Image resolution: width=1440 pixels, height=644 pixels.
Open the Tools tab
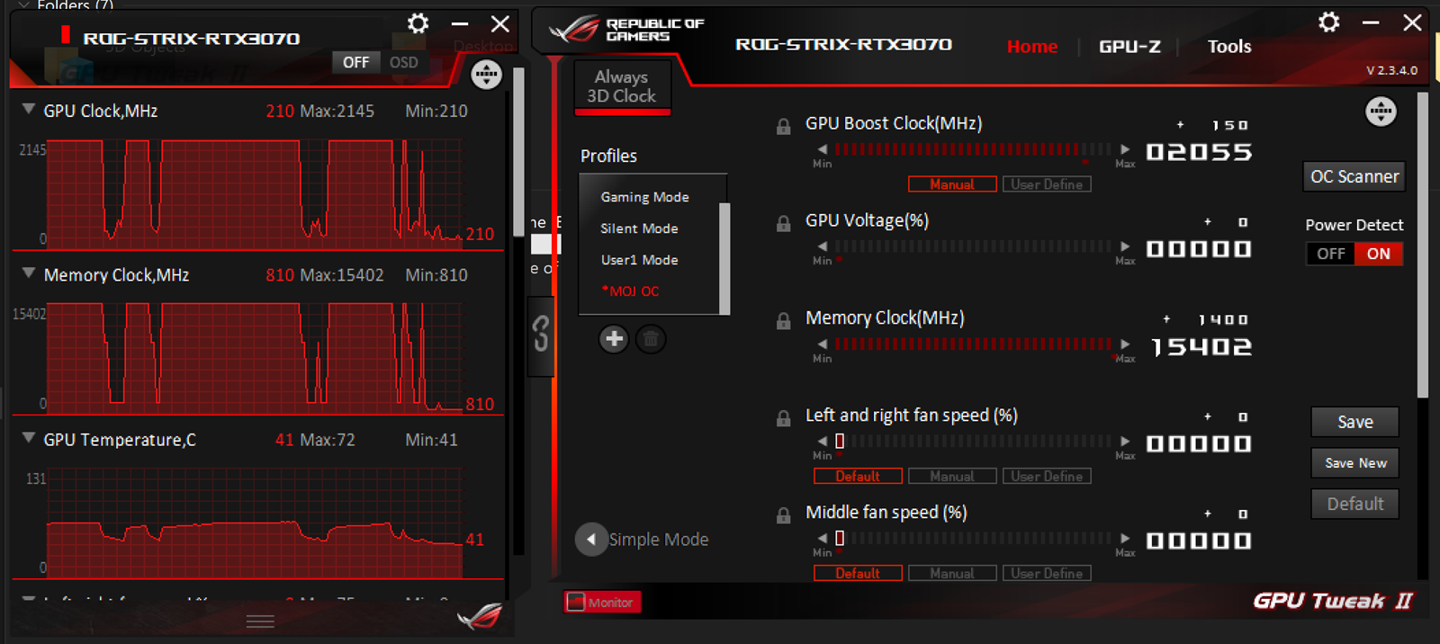(1229, 47)
